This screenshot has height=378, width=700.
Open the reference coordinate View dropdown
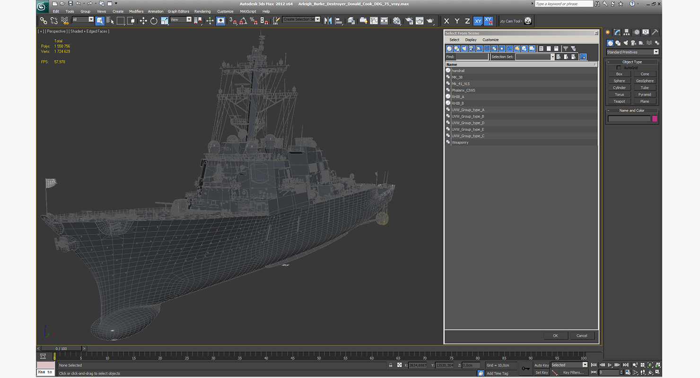tap(181, 20)
